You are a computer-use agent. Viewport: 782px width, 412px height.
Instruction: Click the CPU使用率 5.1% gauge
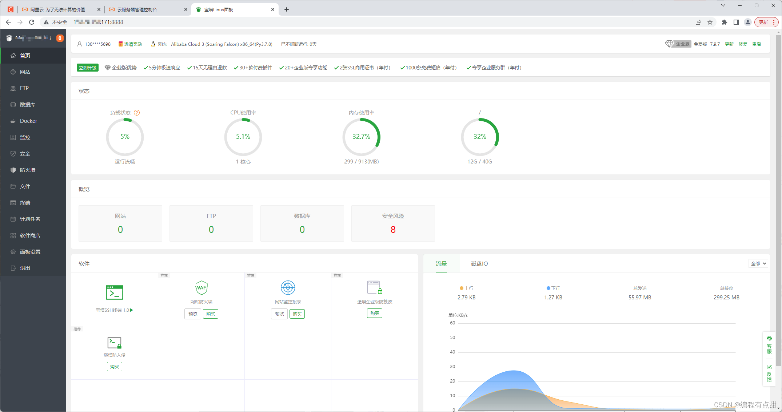tap(243, 137)
